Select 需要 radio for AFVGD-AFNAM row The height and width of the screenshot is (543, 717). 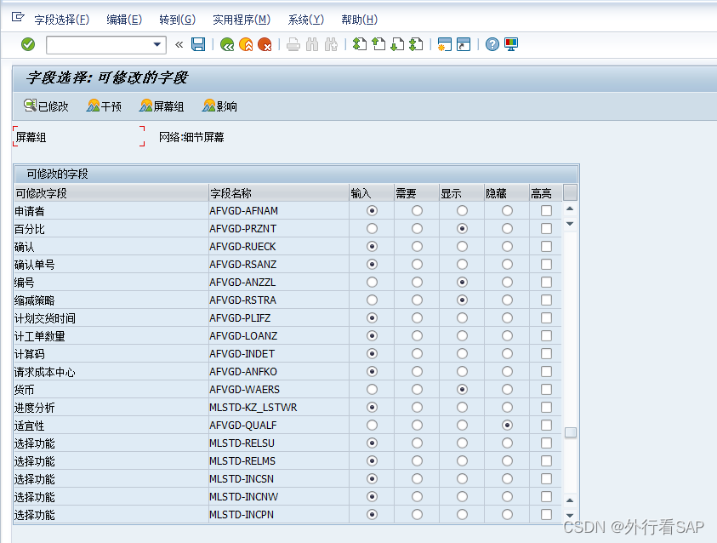(x=417, y=210)
